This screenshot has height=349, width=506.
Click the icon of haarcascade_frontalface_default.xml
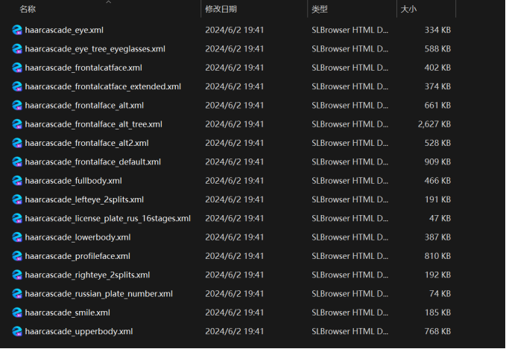[17, 162]
